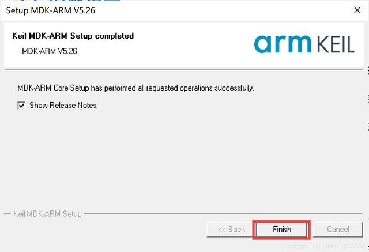Click the 'MDK-ARM V5.26' subtitle in the header

click(50, 51)
